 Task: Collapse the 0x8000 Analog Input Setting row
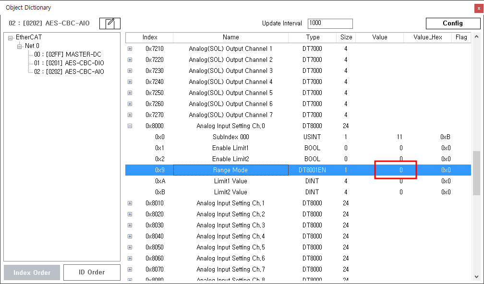click(130, 126)
